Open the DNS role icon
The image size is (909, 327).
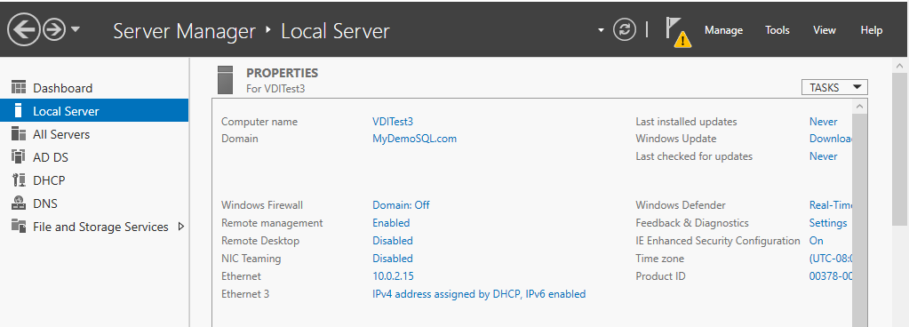[x=19, y=203]
